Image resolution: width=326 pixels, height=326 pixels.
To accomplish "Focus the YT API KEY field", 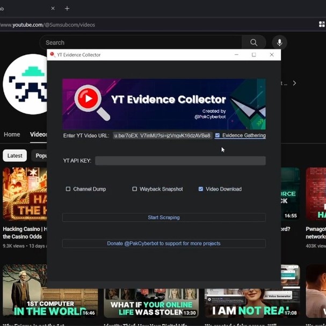I will (x=180, y=161).
